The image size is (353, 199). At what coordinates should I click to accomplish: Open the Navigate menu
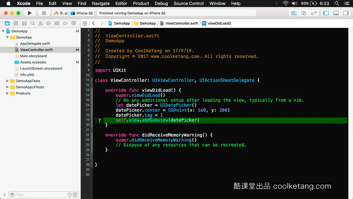pyautogui.click(x=101, y=3)
